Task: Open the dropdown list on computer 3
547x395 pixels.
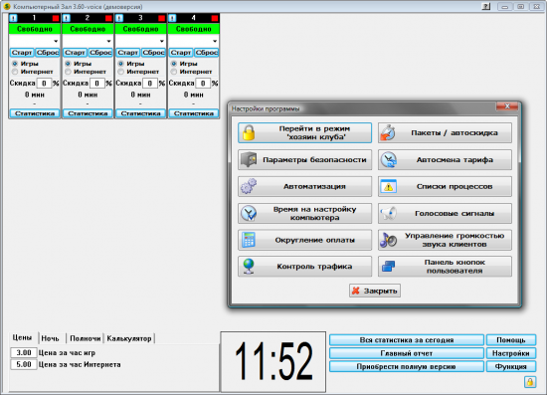Action: click(x=162, y=41)
